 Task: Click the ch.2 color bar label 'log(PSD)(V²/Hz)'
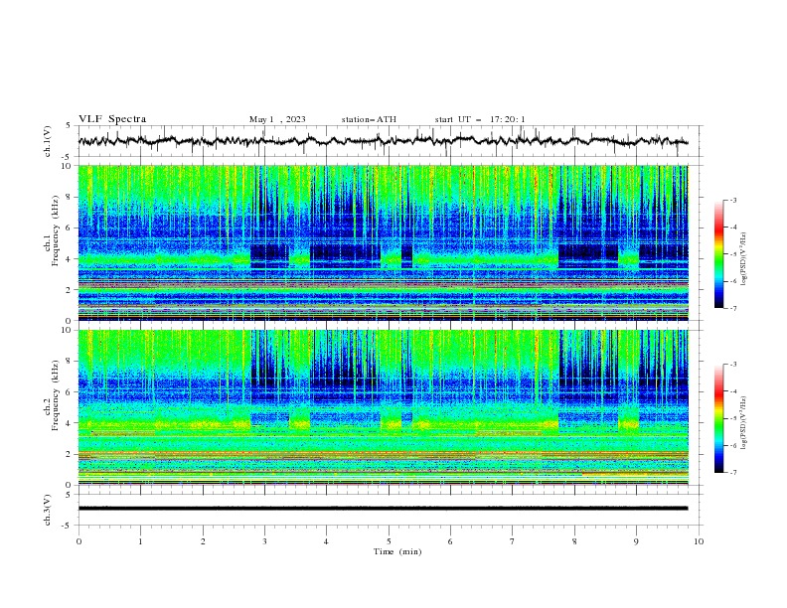coord(743,423)
